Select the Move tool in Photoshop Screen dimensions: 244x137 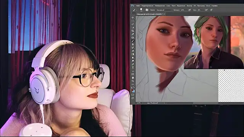(x=133, y=18)
